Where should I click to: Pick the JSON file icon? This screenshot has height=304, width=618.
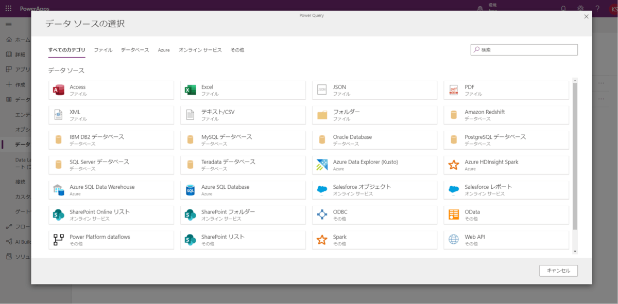point(322,90)
